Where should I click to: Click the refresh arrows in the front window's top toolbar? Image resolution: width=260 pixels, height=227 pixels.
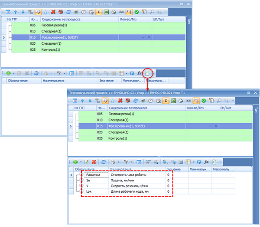click(x=136, y=101)
